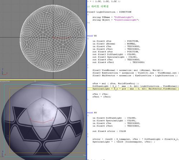179x160 pixels.
Task: Click the 'out float4 oColor : COLOR' line
Action: coord(109,131)
